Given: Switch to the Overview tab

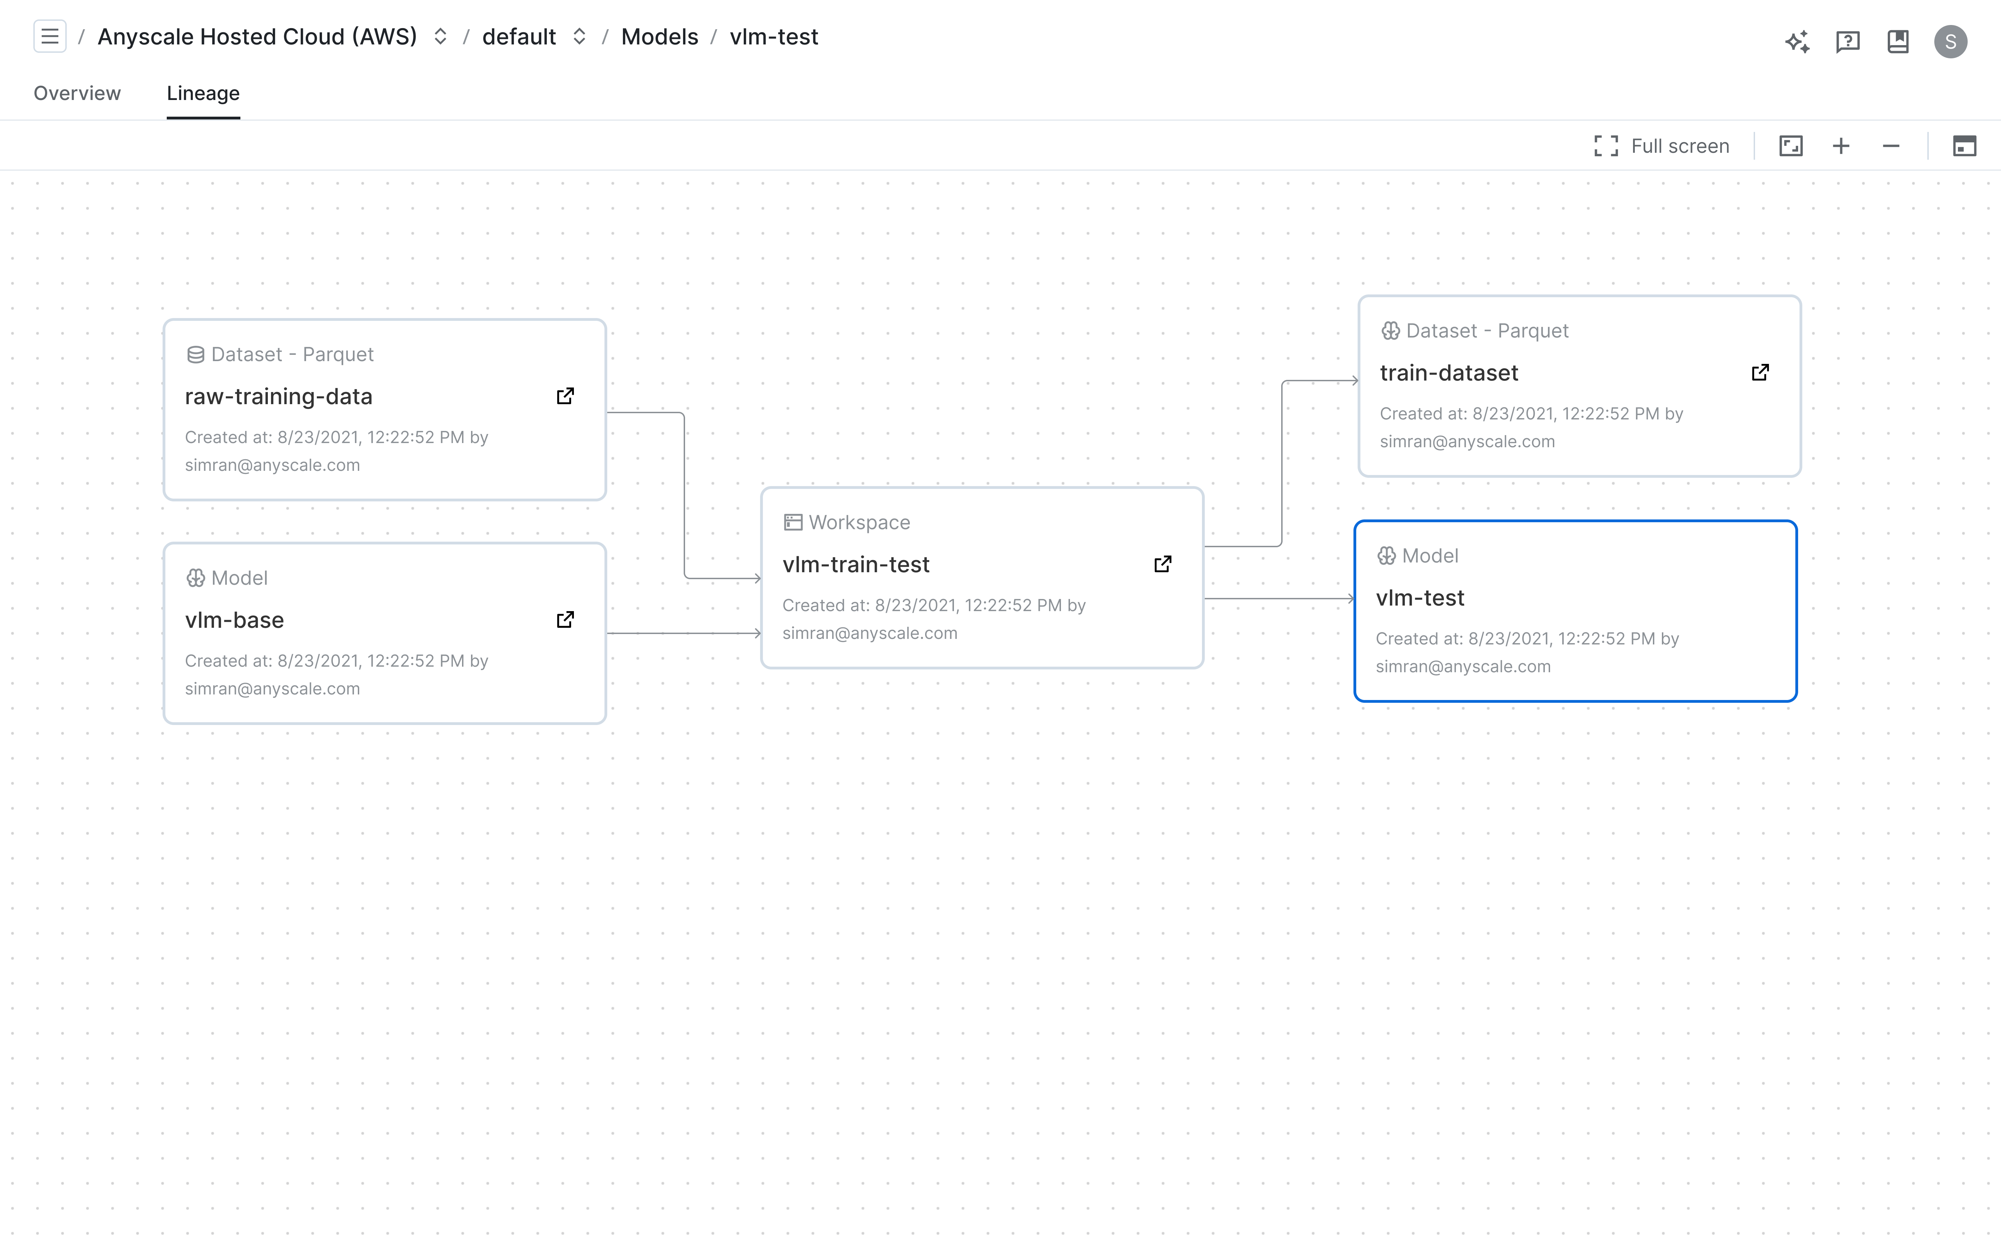Looking at the screenshot, I should [x=77, y=93].
